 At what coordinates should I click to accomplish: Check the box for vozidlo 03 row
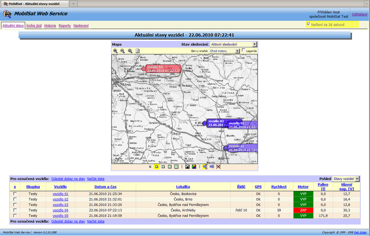(15, 205)
